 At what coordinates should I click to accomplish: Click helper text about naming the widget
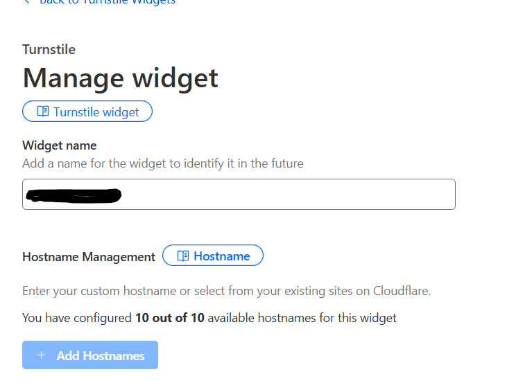(162, 163)
